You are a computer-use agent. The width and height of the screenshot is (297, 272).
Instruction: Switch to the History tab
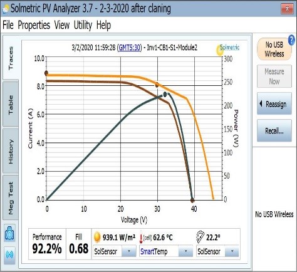pos(11,151)
